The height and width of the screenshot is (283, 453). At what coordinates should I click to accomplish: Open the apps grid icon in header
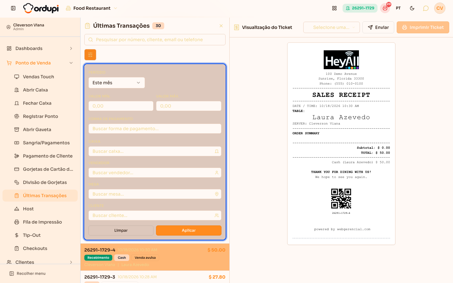[x=334, y=8]
